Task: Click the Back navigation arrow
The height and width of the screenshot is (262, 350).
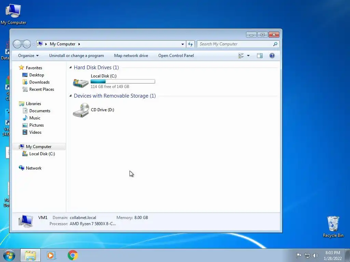Action: point(17,44)
